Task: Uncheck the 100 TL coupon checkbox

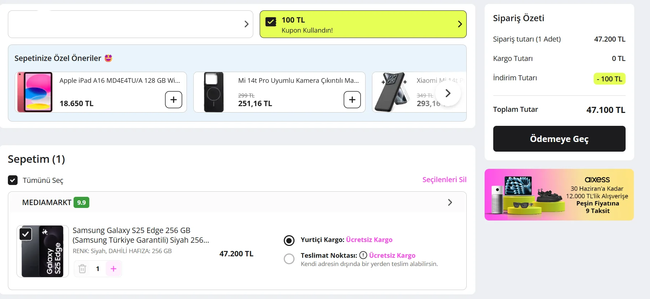Action: pos(271,22)
